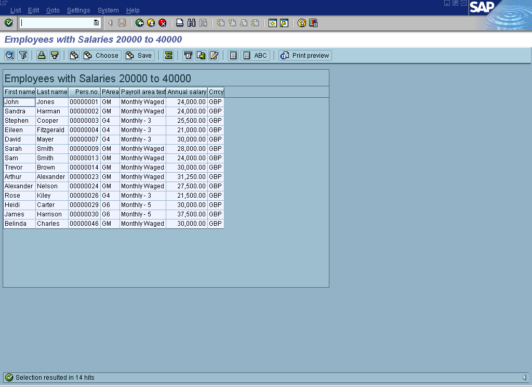This screenshot has width=532, height=387.
Task: Click the first name cell John
Action: click(19, 102)
